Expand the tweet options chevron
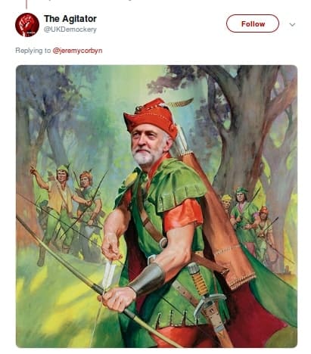The image size is (311, 354). tap(292, 24)
